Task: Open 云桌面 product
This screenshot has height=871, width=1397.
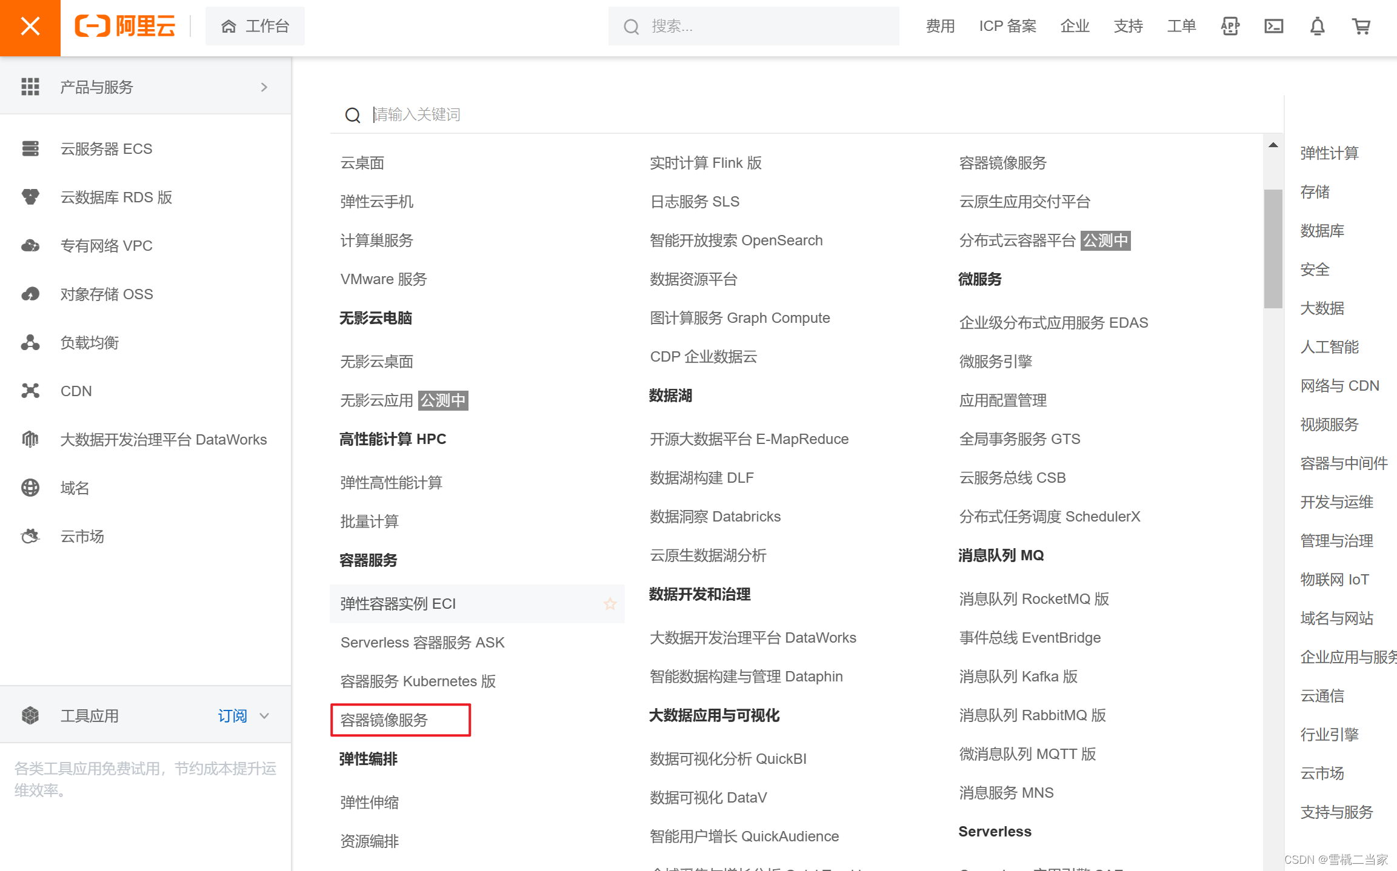Action: (x=362, y=163)
